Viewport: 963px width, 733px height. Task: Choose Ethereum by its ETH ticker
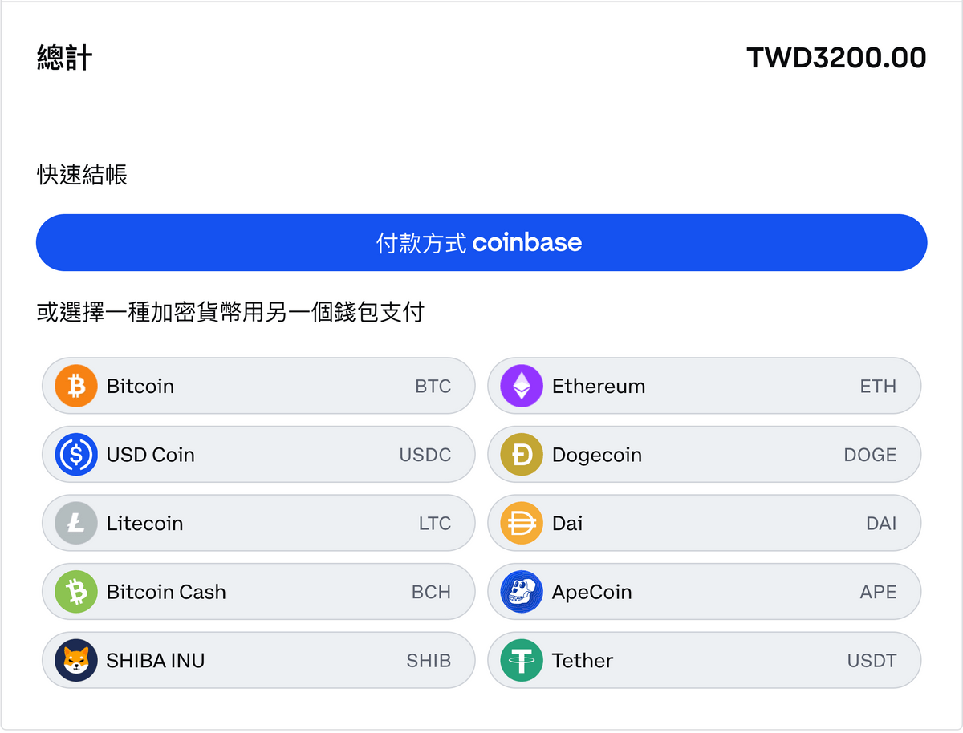pyautogui.click(x=878, y=387)
